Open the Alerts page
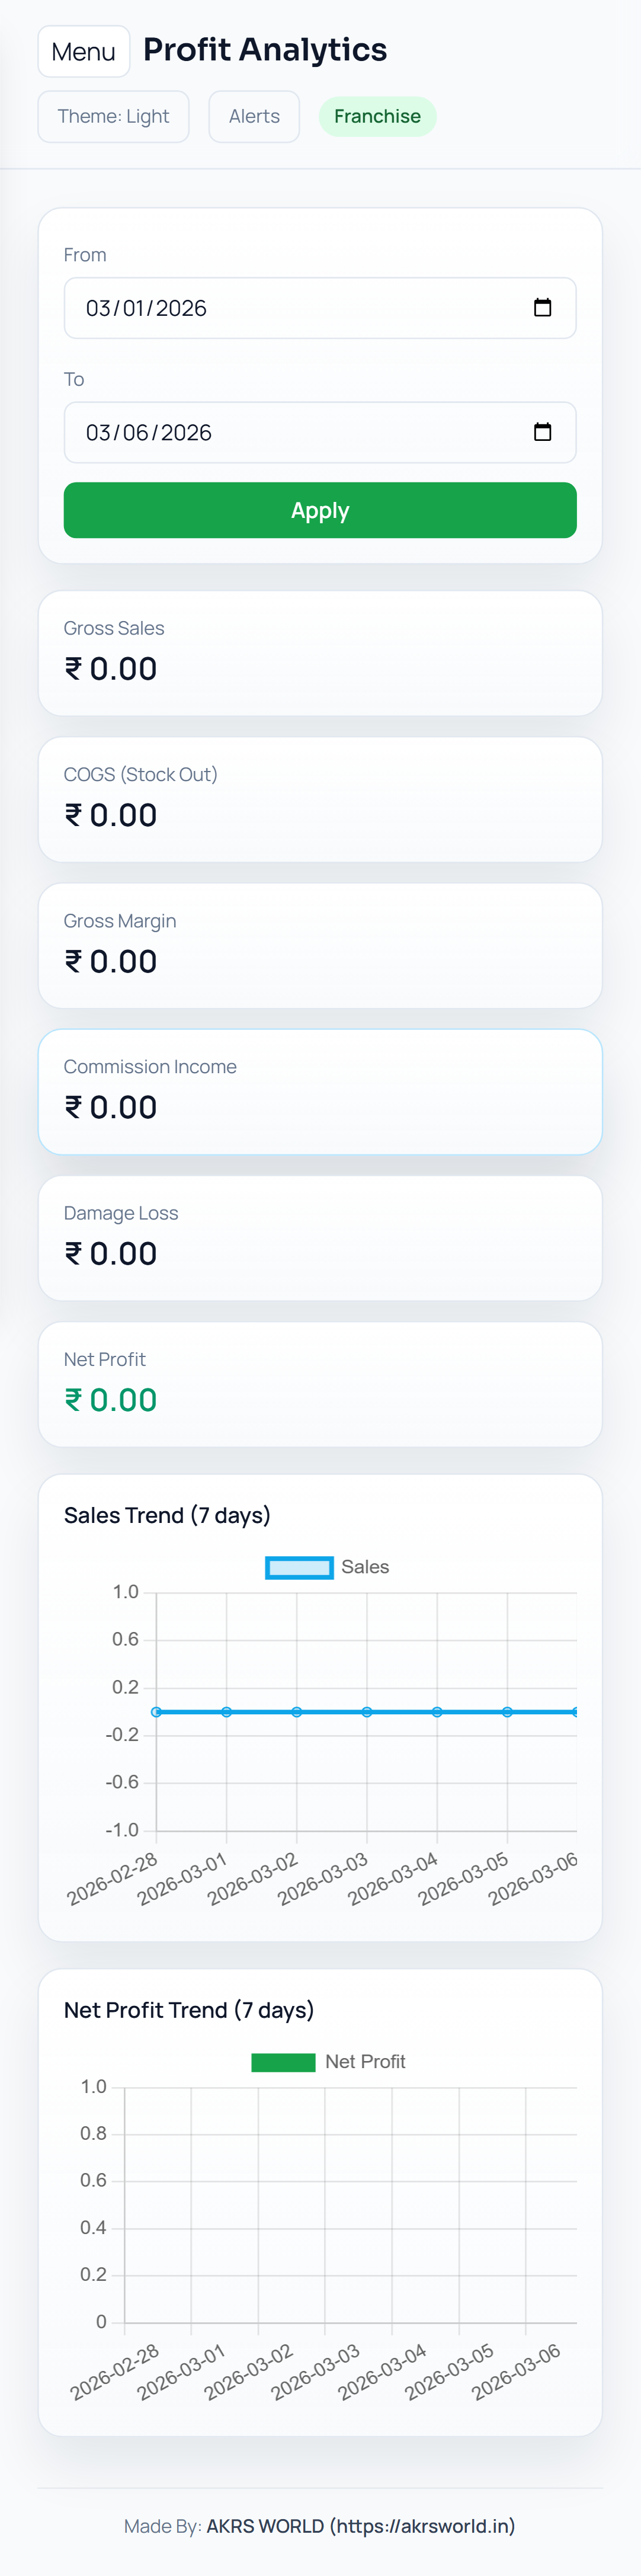This screenshot has width=641, height=2576. point(254,117)
